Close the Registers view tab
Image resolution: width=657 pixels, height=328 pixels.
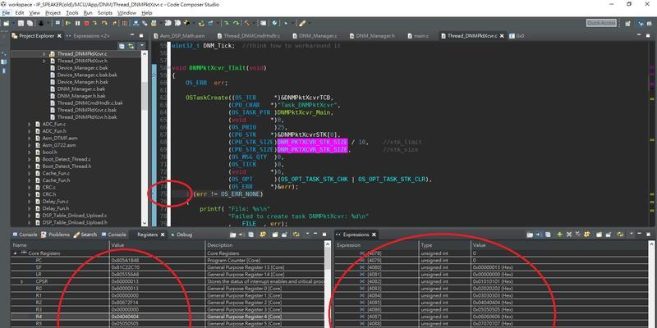tap(163, 235)
